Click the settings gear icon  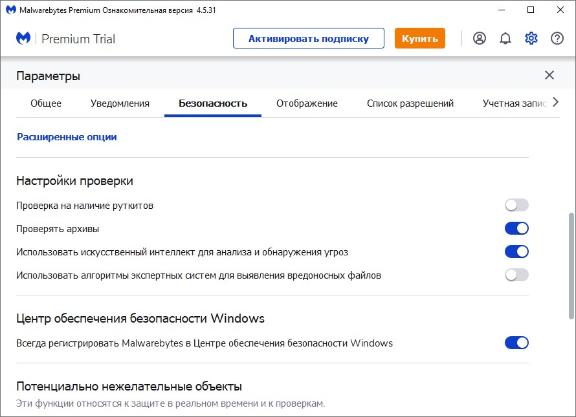click(531, 38)
